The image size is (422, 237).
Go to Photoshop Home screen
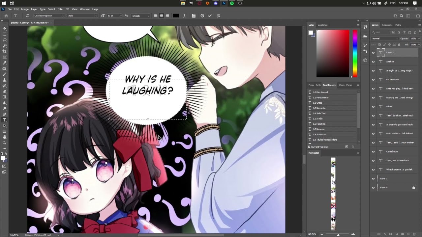pos(6,16)
